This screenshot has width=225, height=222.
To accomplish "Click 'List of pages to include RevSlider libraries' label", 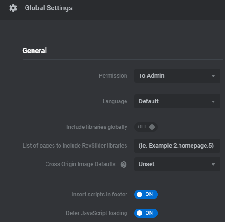I will (75, 146).
